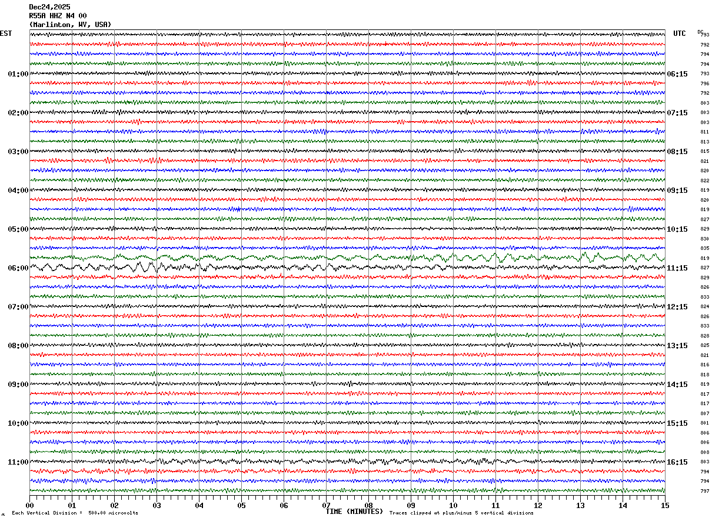The height and width of the screenshot is (521, 712).
Task: Click DC offset value 828
Action: (x=704, y=336)
